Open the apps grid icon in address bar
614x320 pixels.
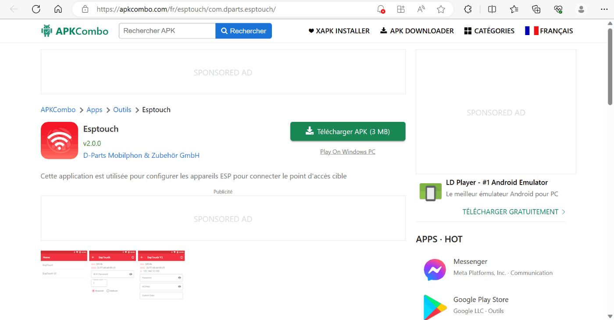coord(400,9)
